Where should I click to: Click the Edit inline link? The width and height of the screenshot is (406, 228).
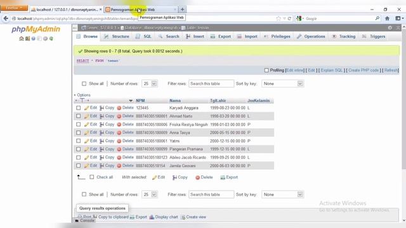[x=294, y=70]
